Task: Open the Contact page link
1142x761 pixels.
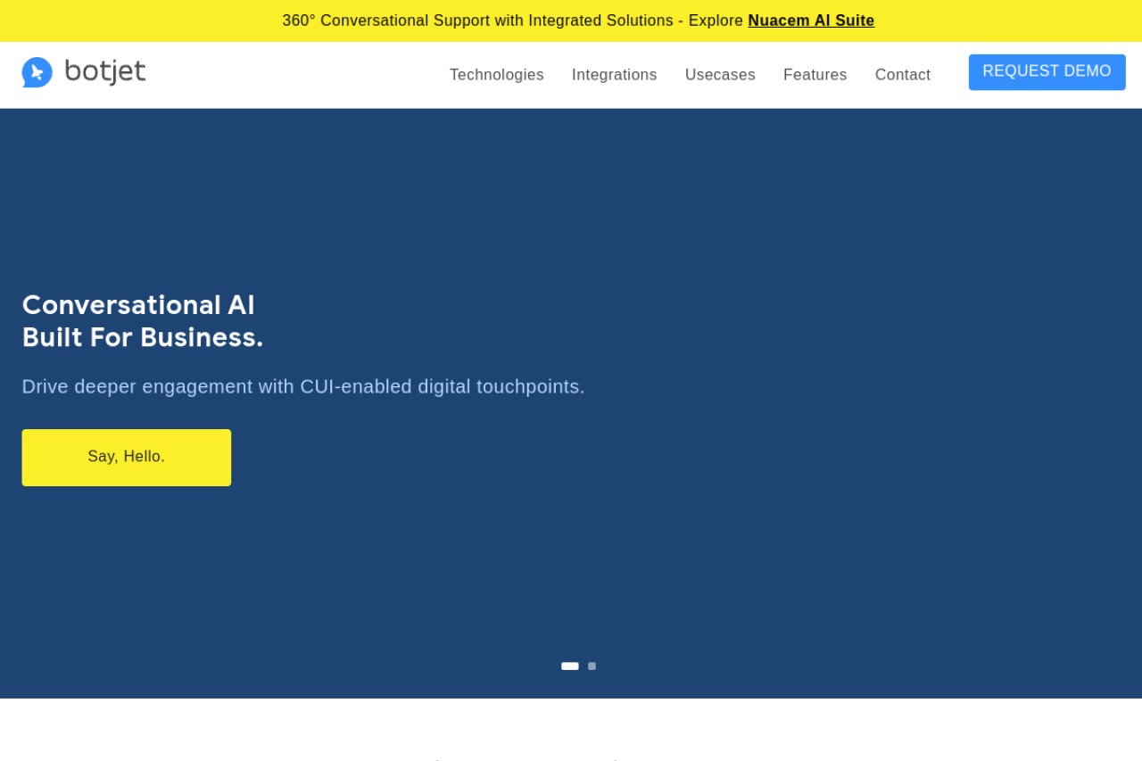Action: coord(903,75)
